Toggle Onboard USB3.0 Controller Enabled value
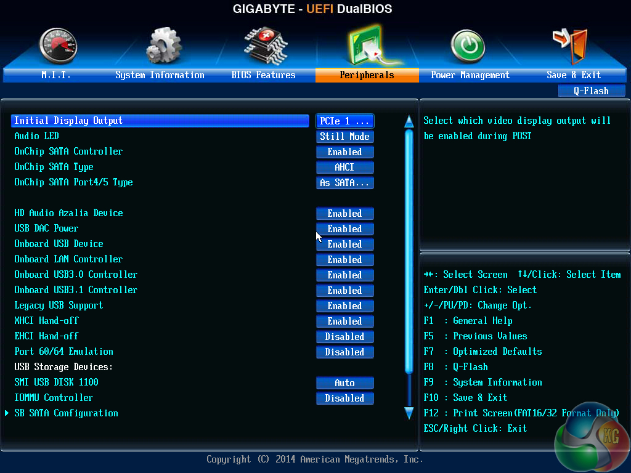The height and width of the screenshot is (473, 631). tap(345, 275)
